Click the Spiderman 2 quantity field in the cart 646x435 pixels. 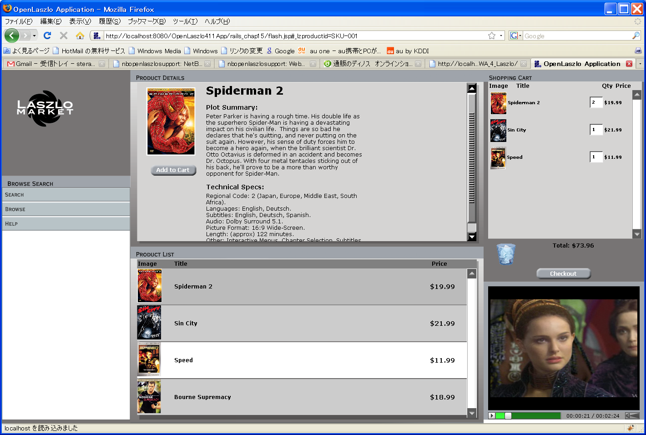click(x=596, y=102)
